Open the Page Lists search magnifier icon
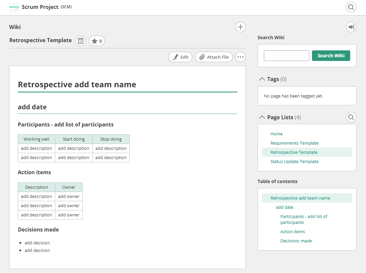The image size is (366, 273). (x=351, y=117)
